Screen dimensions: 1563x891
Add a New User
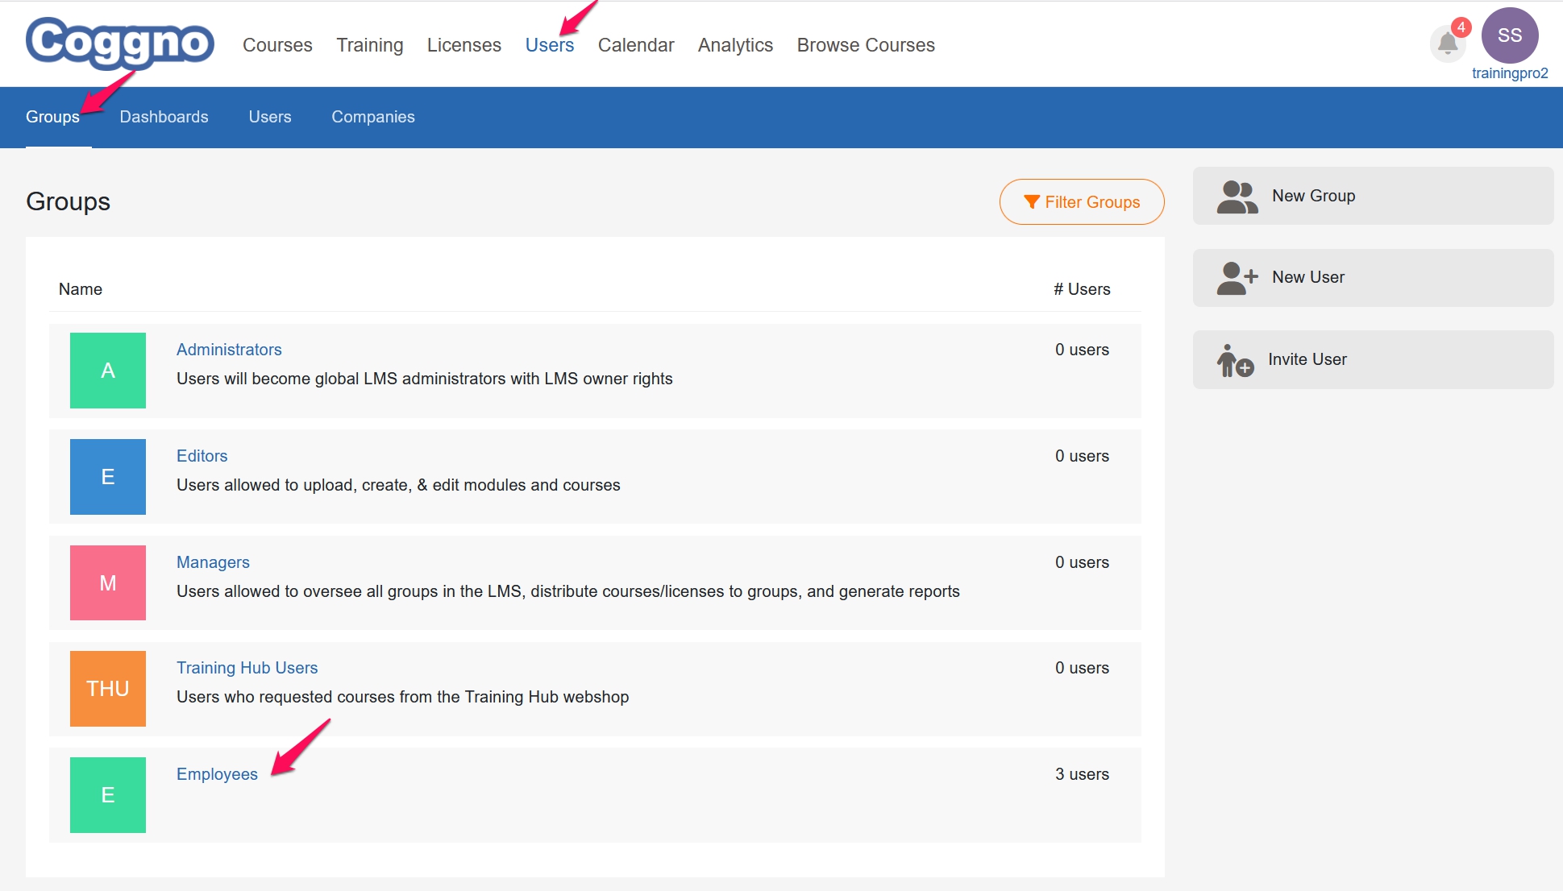click(x=1373, y=277)
